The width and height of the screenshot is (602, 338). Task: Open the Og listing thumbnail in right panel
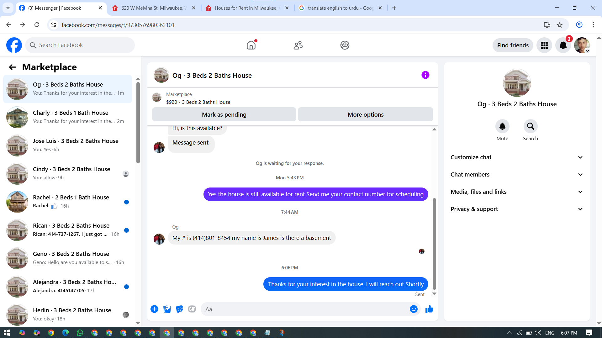tap(517, 83)
